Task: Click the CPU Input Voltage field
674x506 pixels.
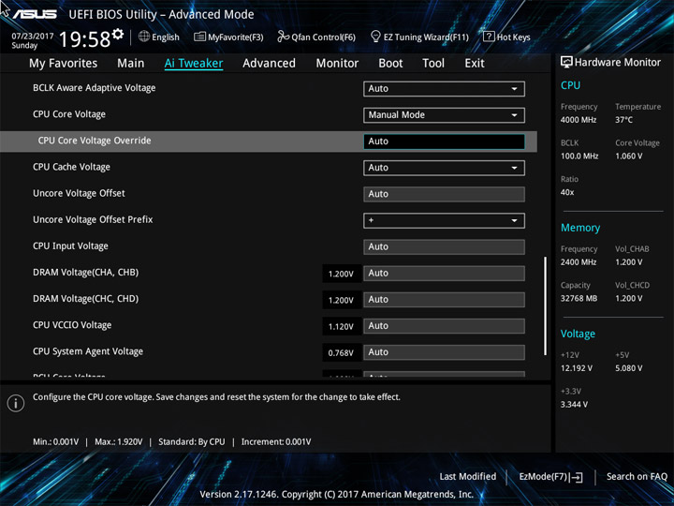Action: pos(444,247)
